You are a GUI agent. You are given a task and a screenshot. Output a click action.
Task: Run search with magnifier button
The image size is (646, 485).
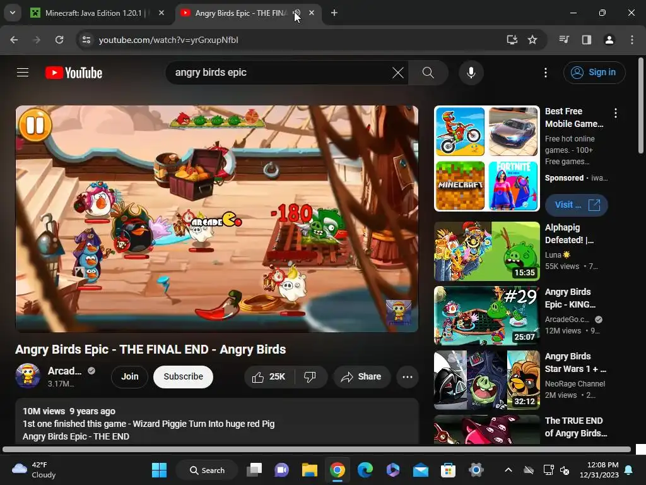[x=428, y=73]
